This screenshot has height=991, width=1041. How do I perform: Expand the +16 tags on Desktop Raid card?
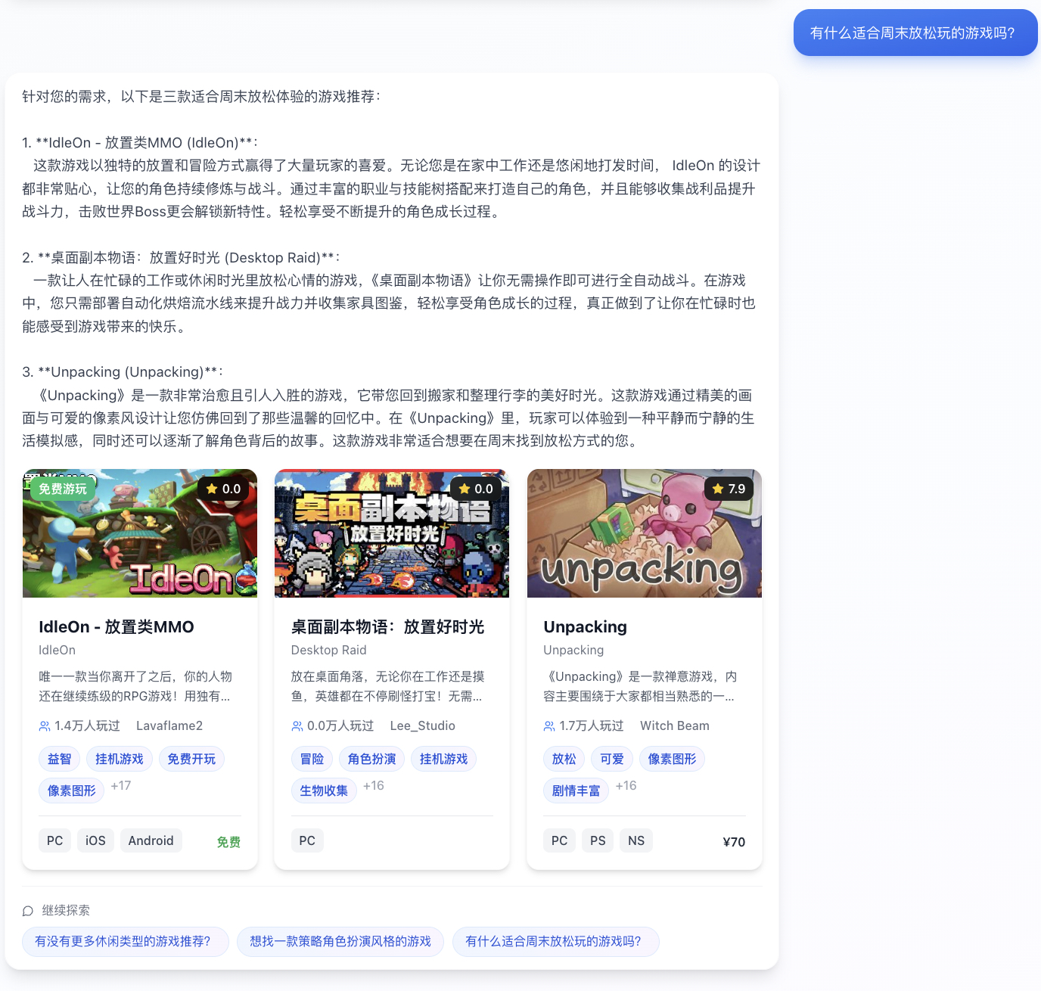373,786
